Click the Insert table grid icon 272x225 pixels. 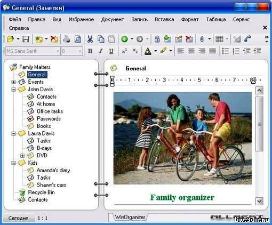pos(219,39)
